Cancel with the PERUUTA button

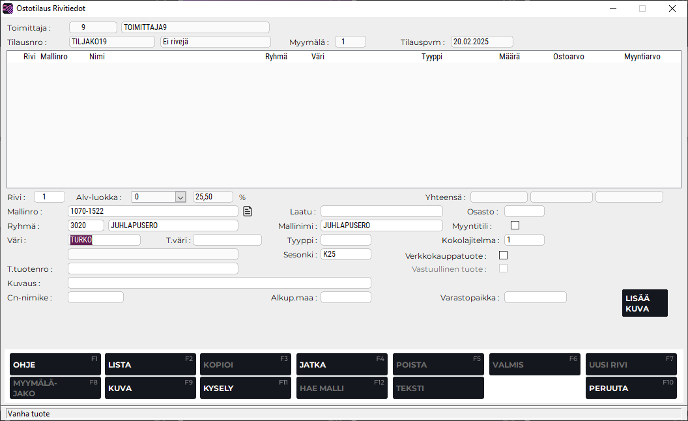631,388
